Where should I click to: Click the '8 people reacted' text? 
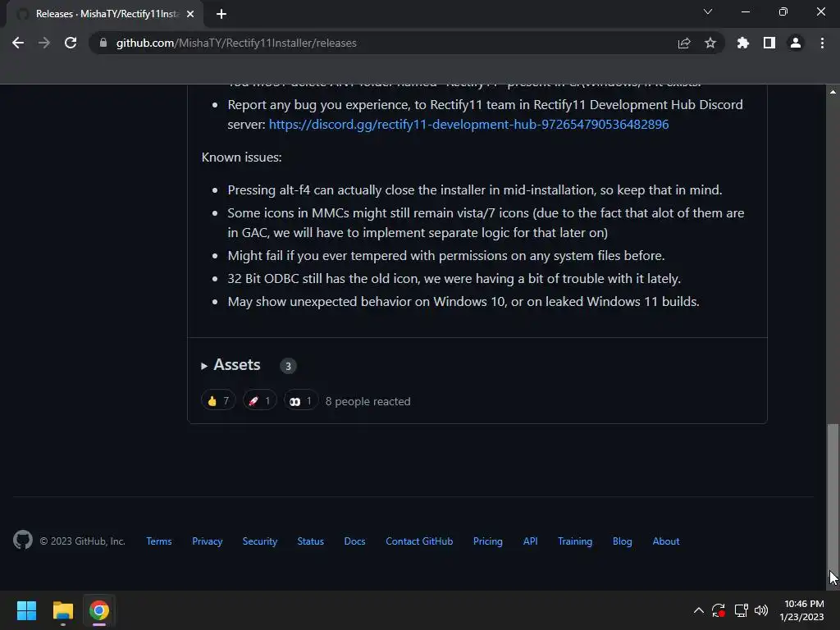click(x=368, y=401)
